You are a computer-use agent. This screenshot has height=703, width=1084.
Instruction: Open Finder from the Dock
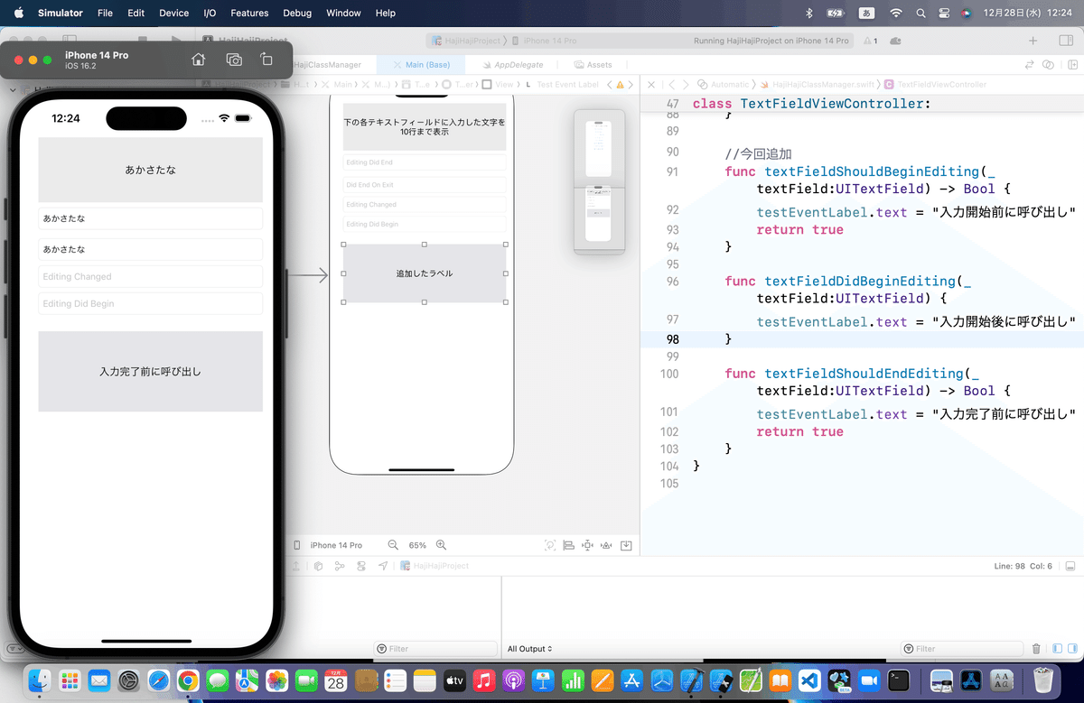pyautogui.click(x=40, y=680)
